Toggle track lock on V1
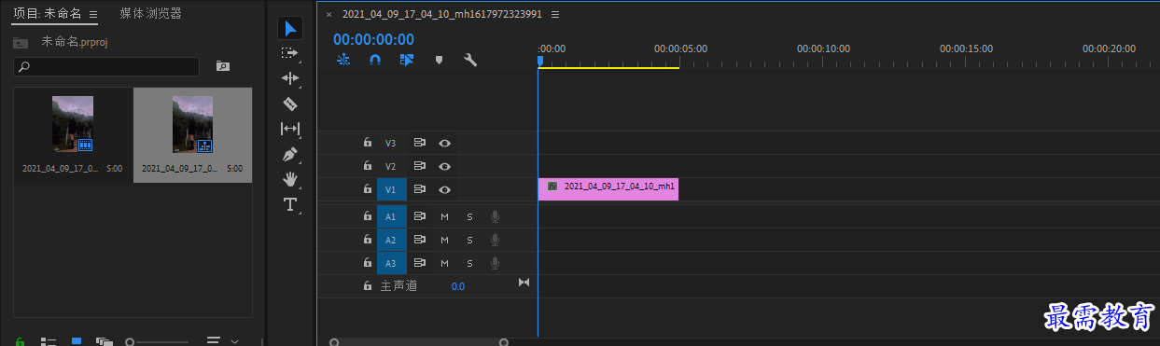Viewport: 1160px width, 346px height. click(368, 189)
